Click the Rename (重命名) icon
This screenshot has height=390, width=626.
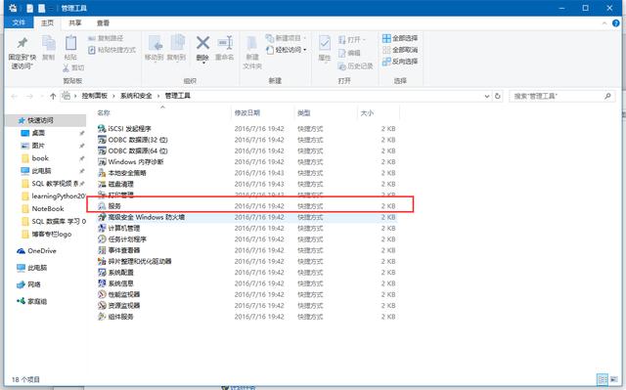225,43
